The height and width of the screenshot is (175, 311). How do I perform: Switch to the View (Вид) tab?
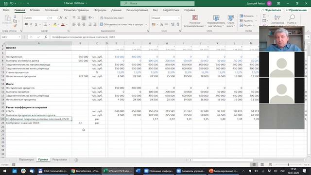[x=155, y=10]
